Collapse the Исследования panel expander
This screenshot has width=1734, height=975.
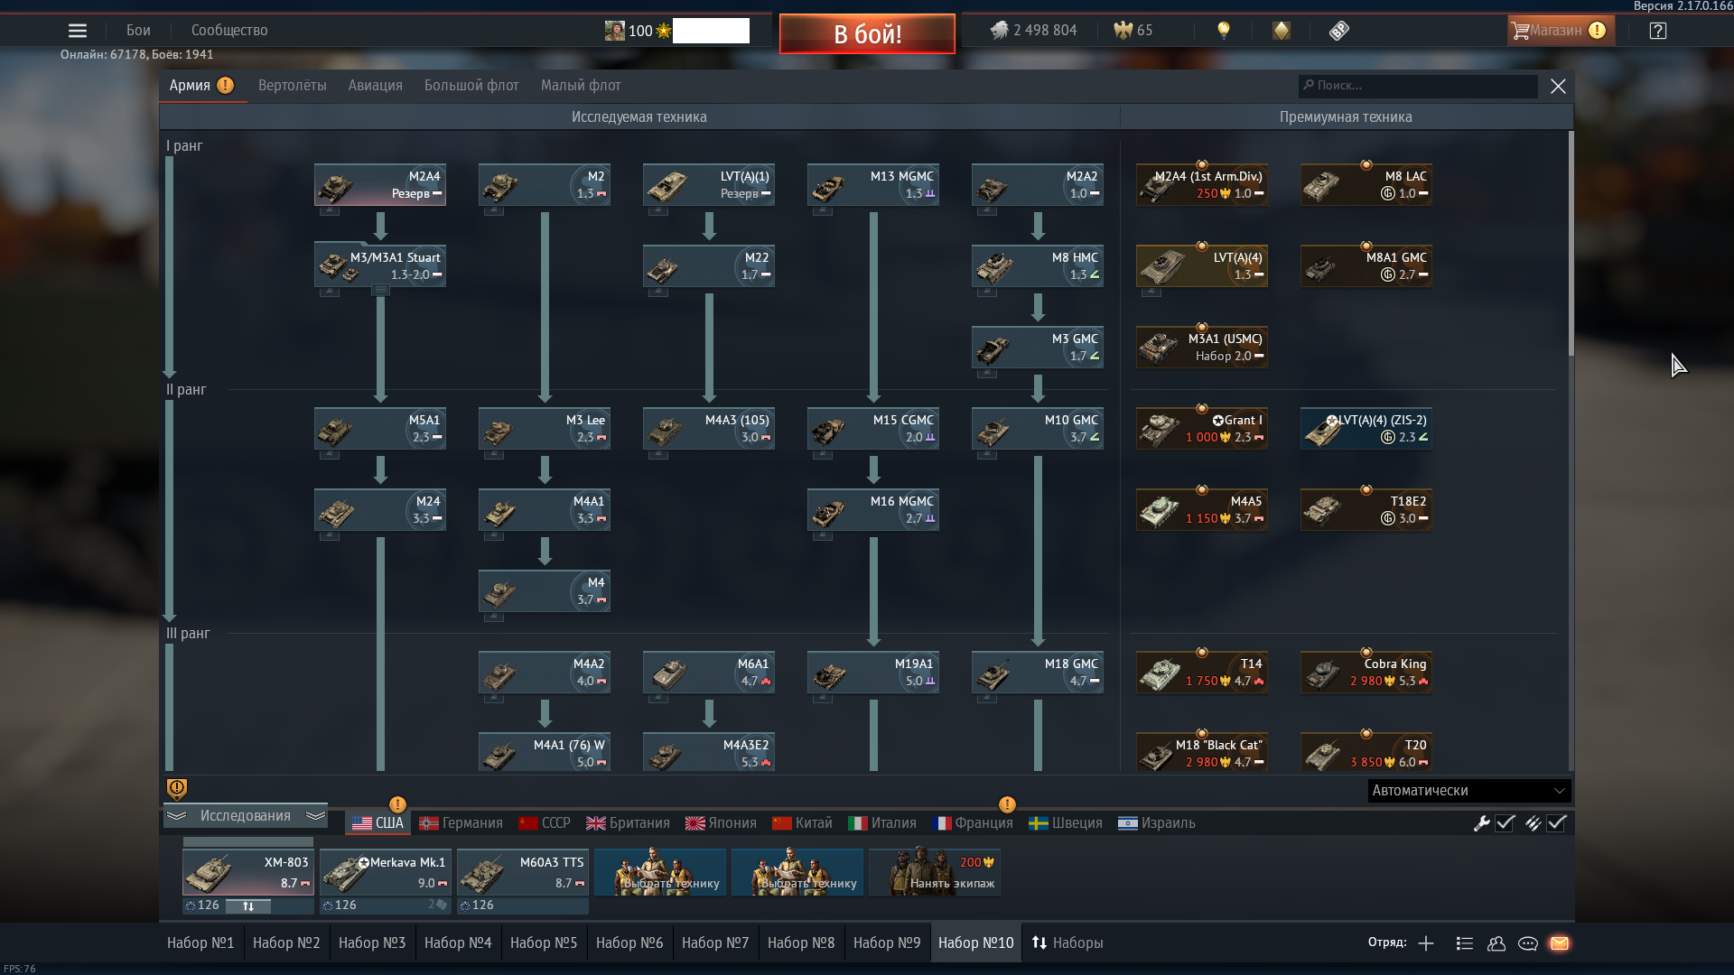245,816
